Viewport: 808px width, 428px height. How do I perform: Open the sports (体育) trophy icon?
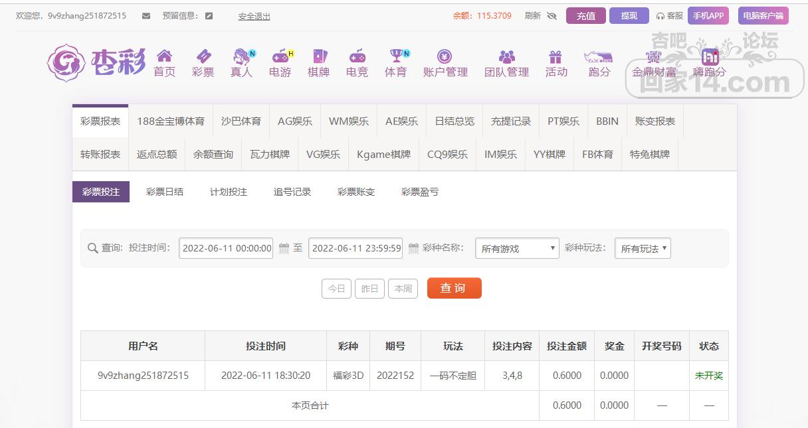(x=397, y=56)
